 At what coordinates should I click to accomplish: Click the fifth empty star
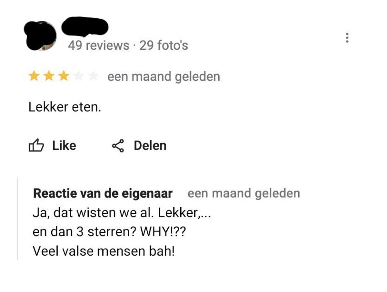coord(94,76)
